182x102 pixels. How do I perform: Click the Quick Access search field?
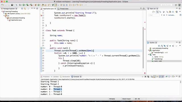tap(166, 5)
